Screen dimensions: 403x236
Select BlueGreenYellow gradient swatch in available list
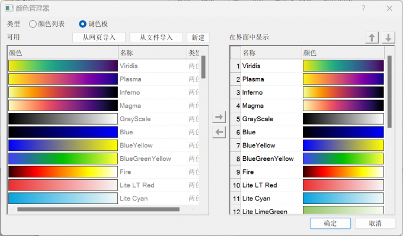coord(63,159)
